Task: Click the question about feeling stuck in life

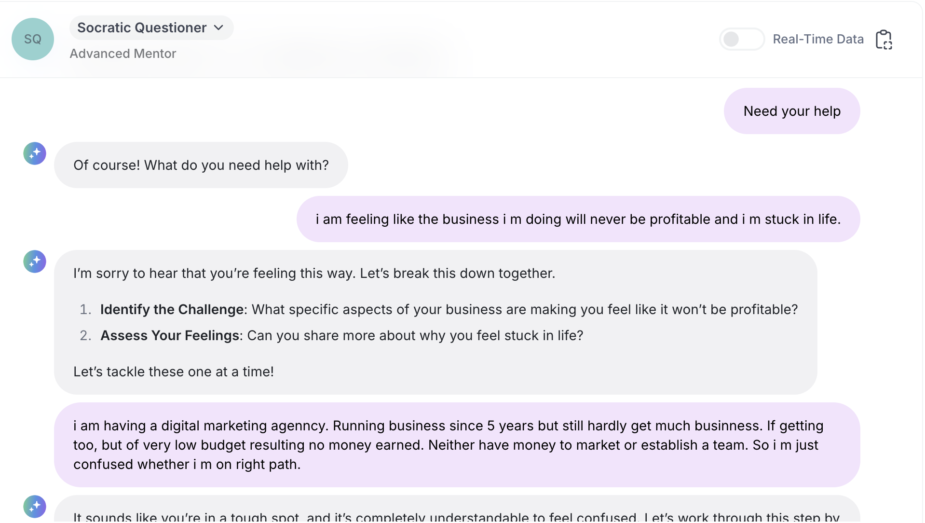Action: coord(415,335)
